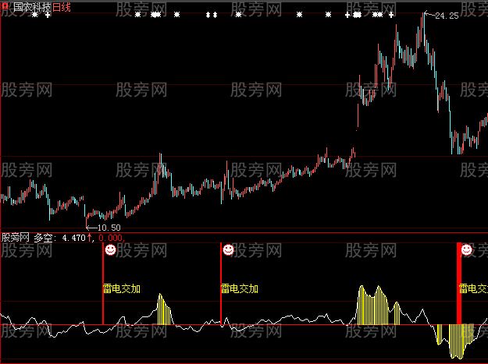Screen dimensions: 488x364
Task: Click the 24.25 high price label
Action: 447,16
